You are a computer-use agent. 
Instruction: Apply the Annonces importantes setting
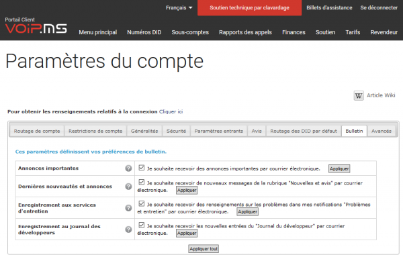339,168
